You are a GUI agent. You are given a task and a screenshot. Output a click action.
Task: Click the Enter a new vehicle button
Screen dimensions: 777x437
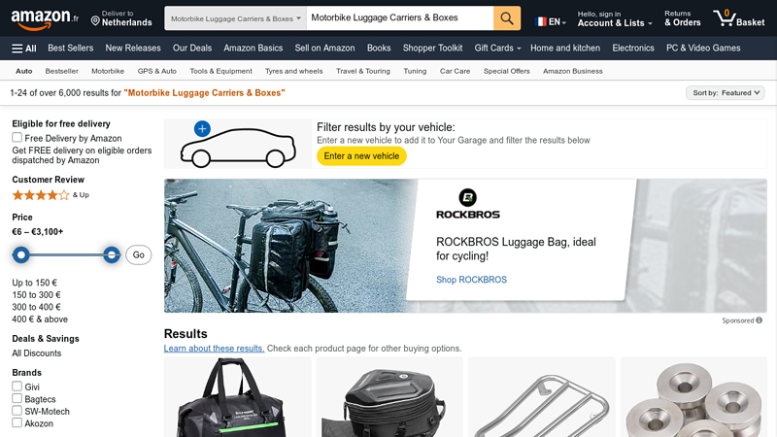click(x=361, y=155)
